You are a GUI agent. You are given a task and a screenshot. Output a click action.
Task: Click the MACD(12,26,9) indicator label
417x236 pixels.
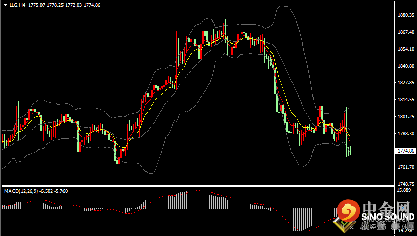pyautogui.click(x=21, y=191)
